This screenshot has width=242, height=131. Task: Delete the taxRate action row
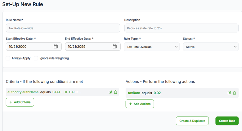coord(234,93)
